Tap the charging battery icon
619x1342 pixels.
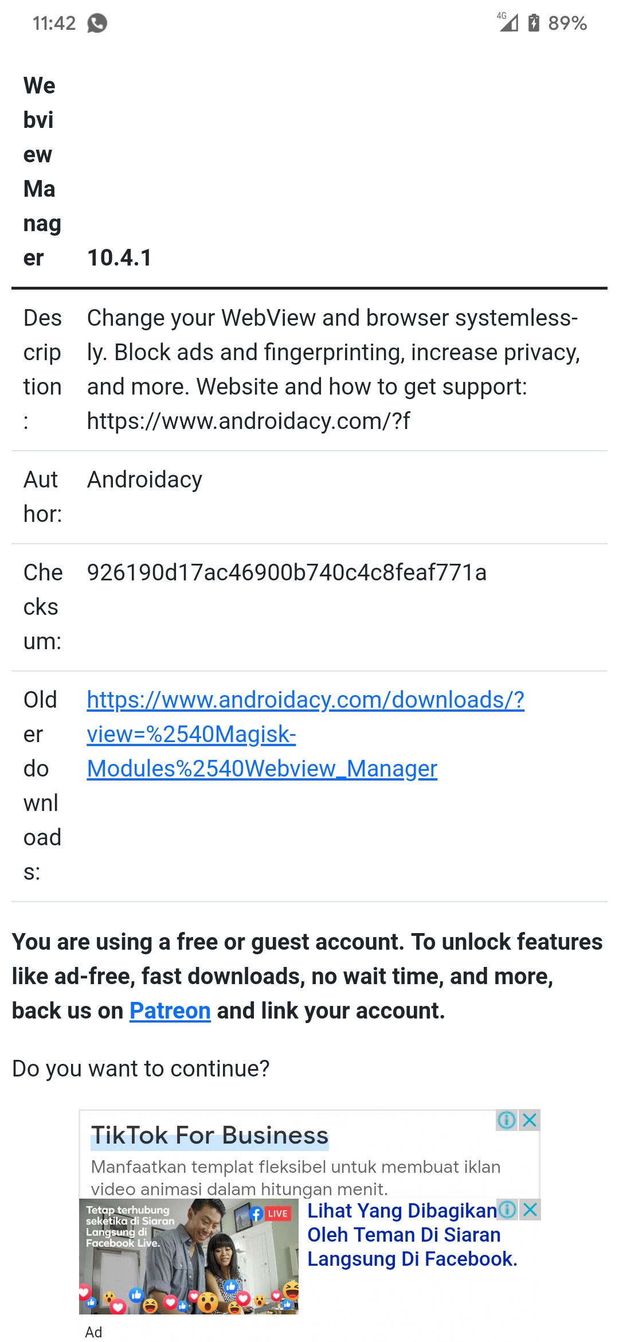[x=535, y=22]
